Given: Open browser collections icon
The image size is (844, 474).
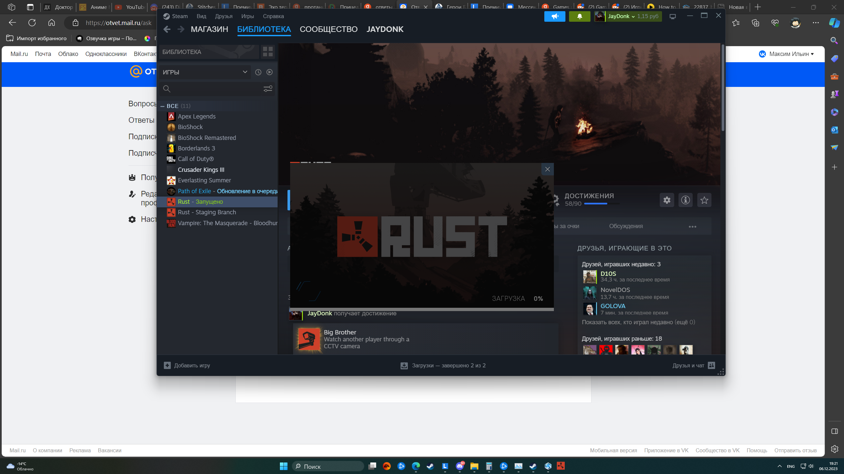Looking at the screenshot, I should coord(755,23).
